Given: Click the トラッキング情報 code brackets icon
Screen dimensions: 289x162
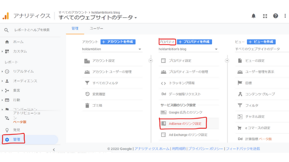Looking at the screenshot, I should tap(163, 83).
